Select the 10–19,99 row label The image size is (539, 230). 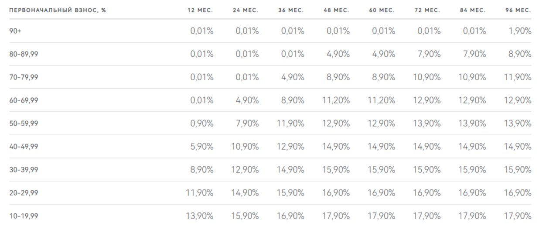[24, 216]
